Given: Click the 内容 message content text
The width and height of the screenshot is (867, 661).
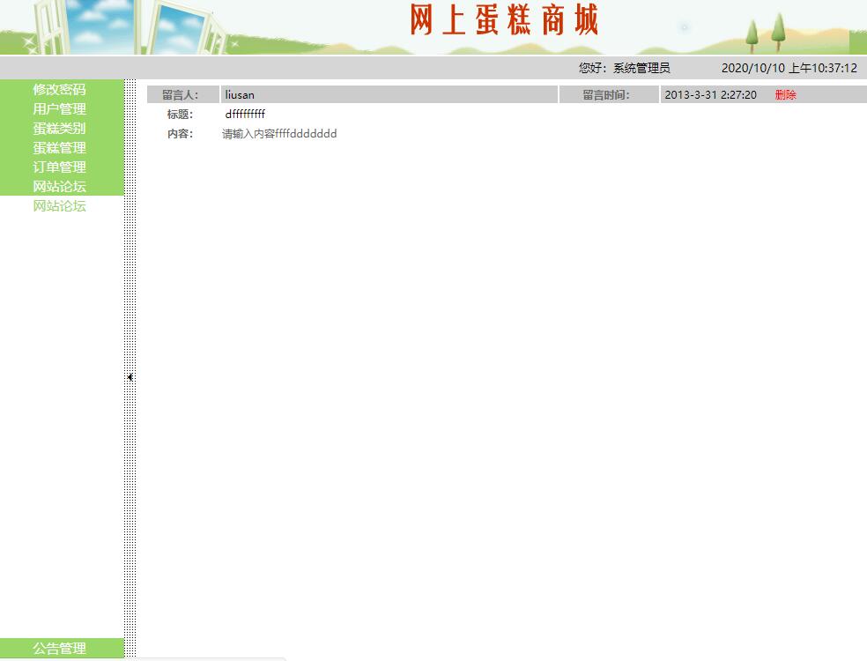Looking at the screenshot, I should coord(278,134).
